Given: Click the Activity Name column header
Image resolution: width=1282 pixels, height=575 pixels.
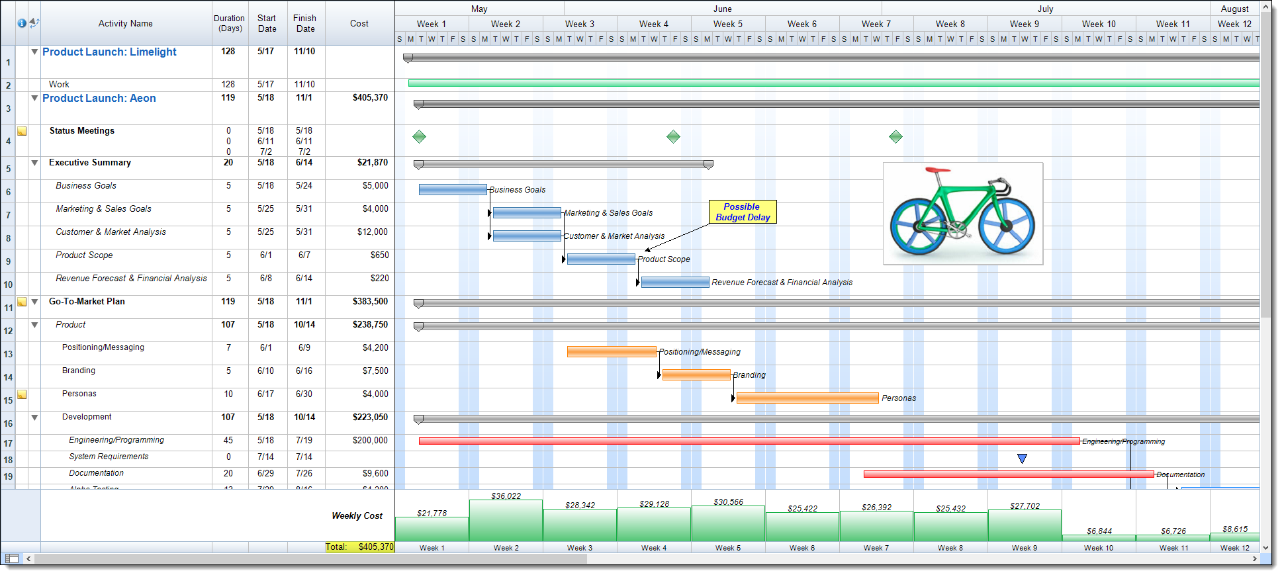Looking at the screenshot, I should (126, 23).
